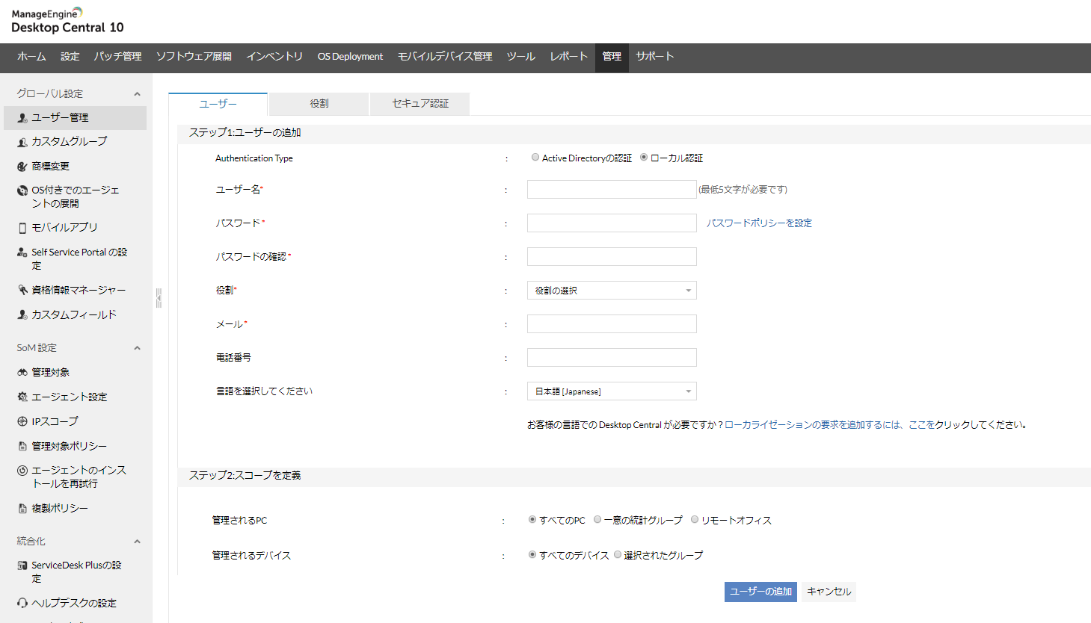Switch to the セキュア認証 tab
The image size is (1091, 623).
420,104
